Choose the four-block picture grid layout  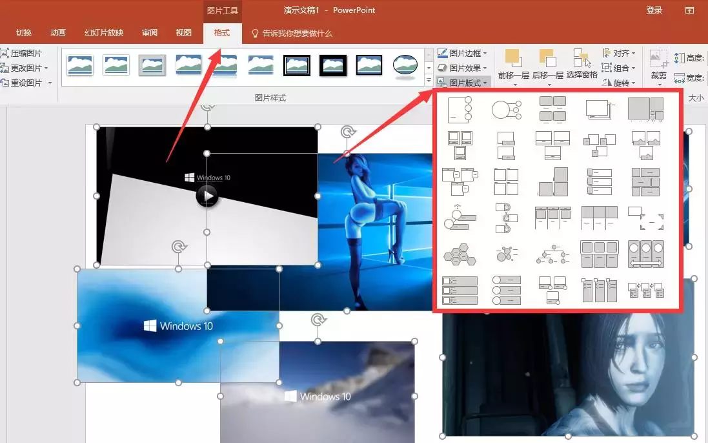click(x=552, y=109)
